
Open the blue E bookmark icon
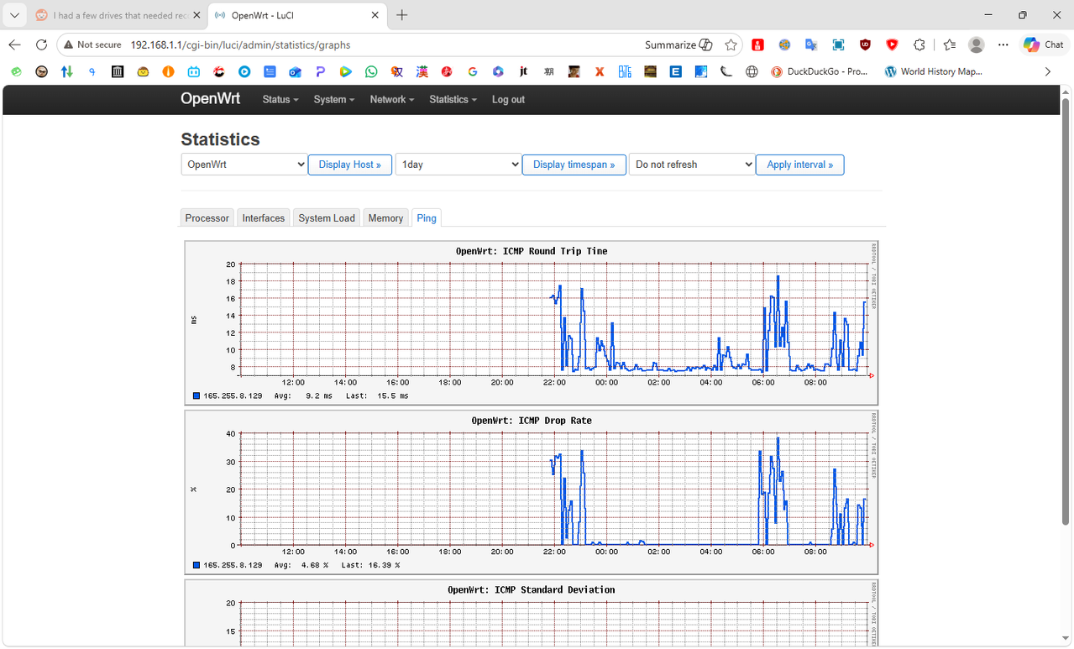[x=675, y=72]
